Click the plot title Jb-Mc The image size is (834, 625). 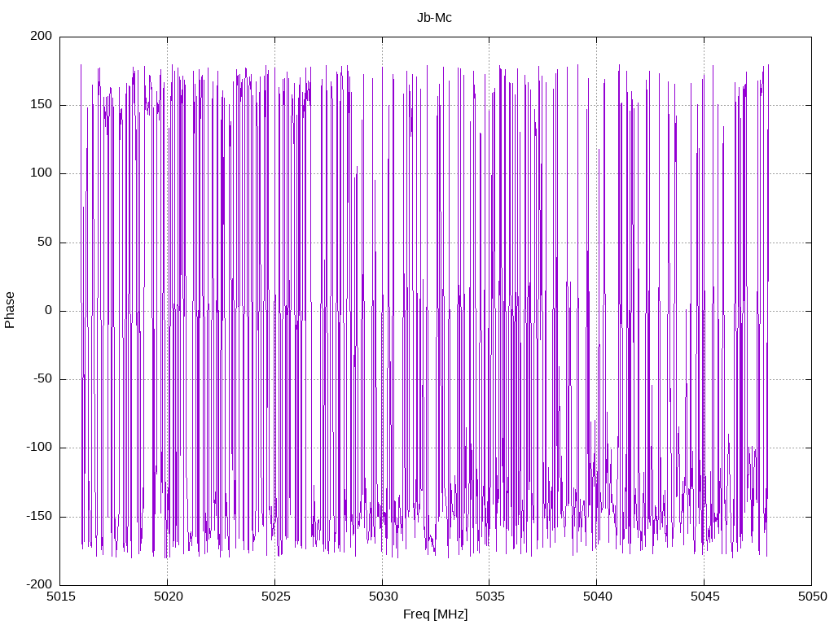[434, 18]
